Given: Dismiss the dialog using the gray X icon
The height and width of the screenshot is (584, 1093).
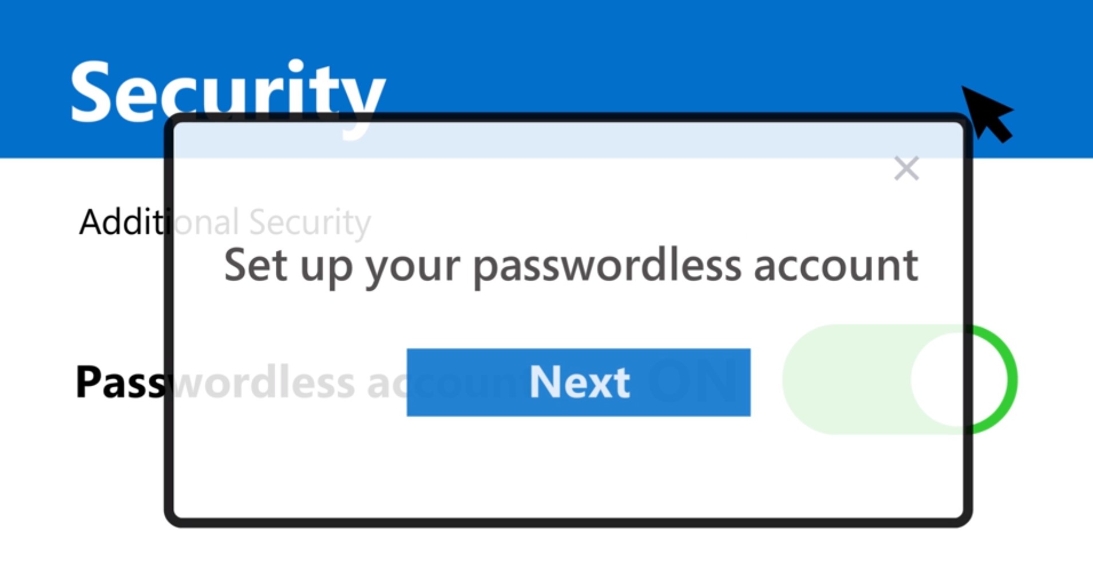Looking at the screenshot, I should click(906, 169).
